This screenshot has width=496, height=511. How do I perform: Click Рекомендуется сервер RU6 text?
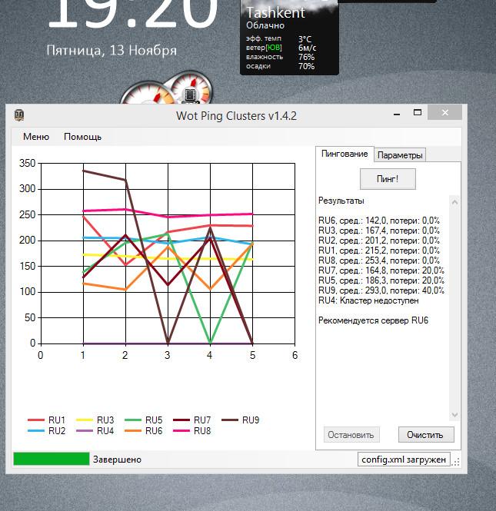pos(373,320)
